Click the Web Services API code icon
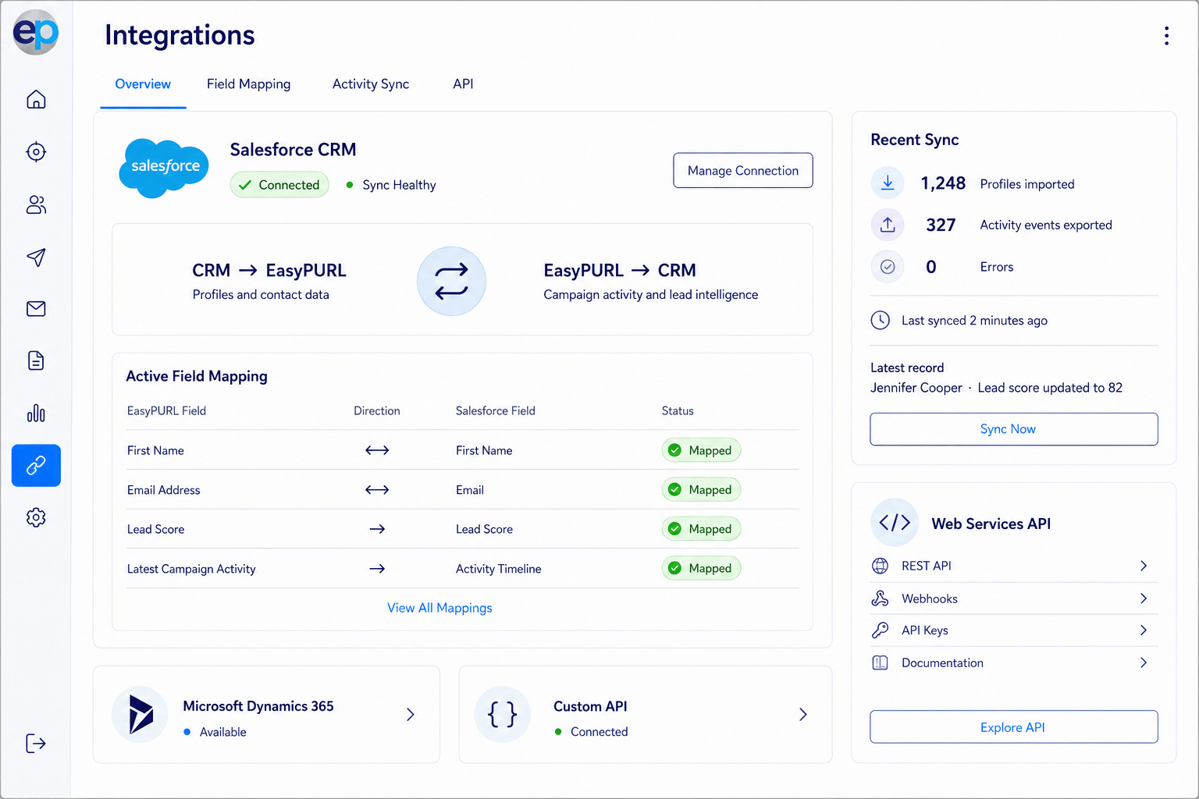This screenshot has width=1199, height=799. (x=895, y=522)
